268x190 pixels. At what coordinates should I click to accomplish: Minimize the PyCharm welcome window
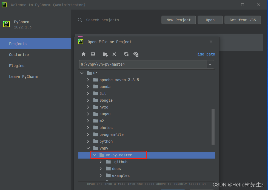(x=226, y=5)
